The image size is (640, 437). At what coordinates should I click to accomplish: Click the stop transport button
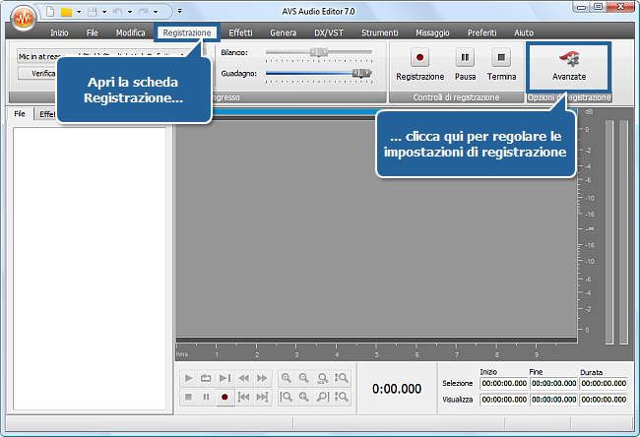pos(189,397)
